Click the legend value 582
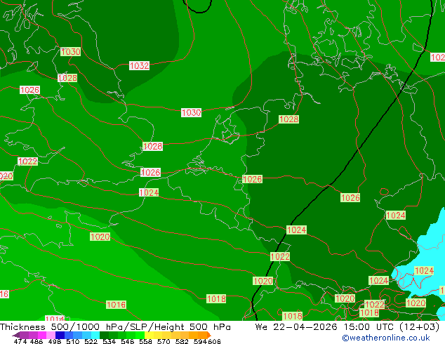445x344 pixels. click(182, 341)
